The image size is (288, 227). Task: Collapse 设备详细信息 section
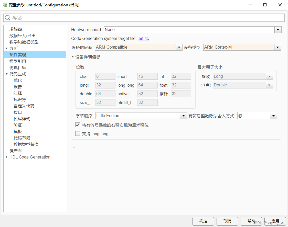[73, 57]
